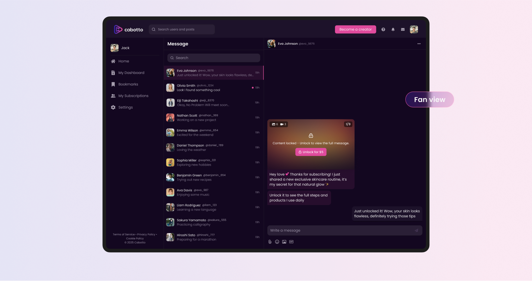
Task: Click the GIF icon below message box
Action: (x=291, y=242)
